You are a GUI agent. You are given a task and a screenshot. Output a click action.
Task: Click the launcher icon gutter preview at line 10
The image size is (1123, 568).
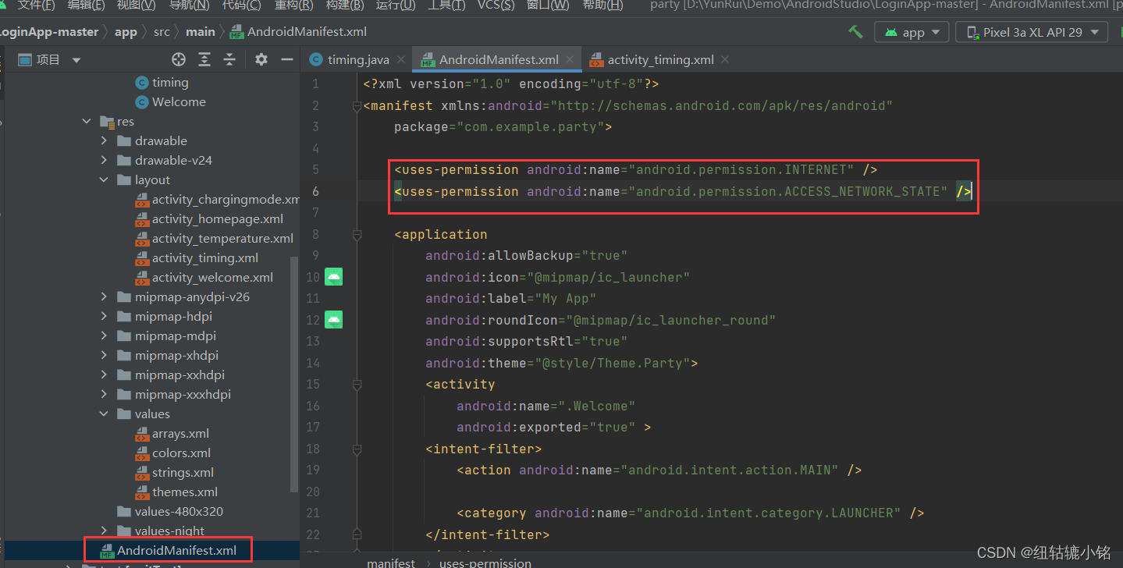click(333, 277)
